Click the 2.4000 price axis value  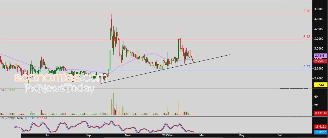(319, 78)
